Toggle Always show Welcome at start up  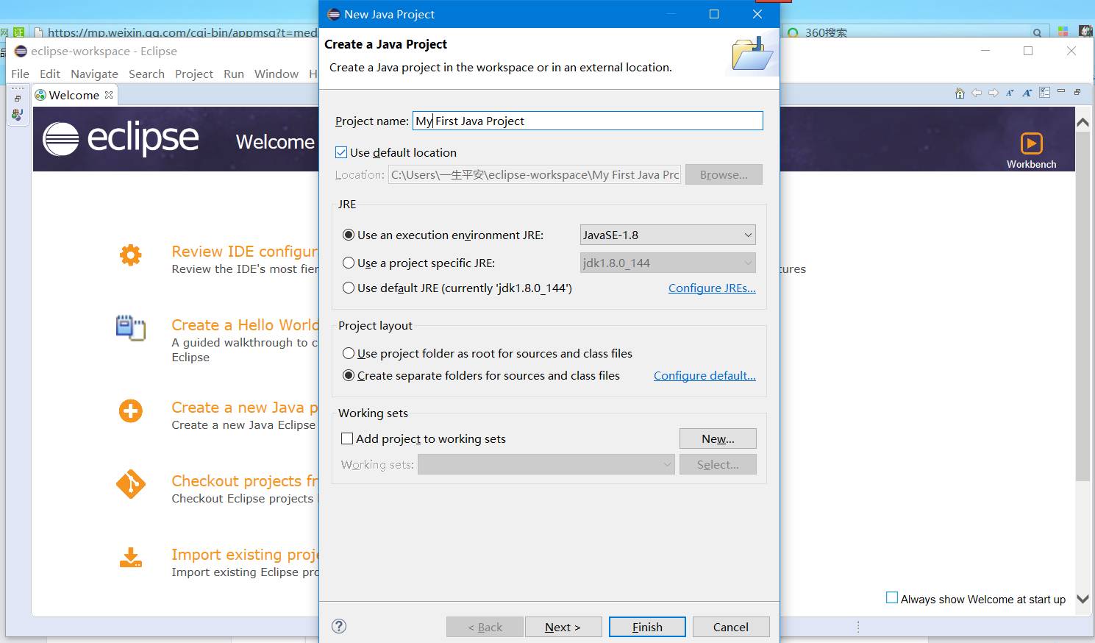pyautogui.click(x=892, y=598)
